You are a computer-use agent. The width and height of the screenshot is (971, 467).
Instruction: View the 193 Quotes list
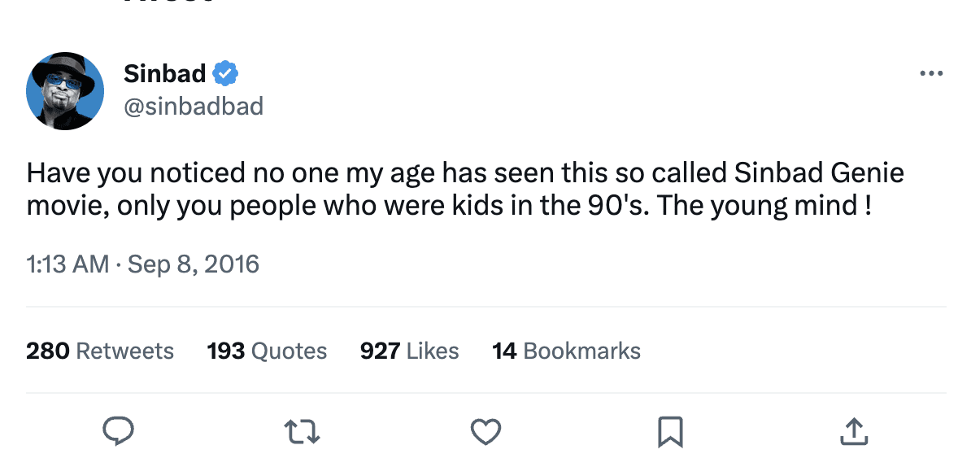267,351
